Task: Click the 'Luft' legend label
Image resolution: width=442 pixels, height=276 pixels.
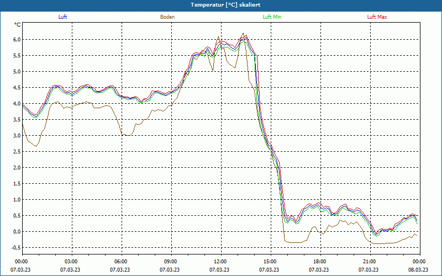Action: point(62,17)
